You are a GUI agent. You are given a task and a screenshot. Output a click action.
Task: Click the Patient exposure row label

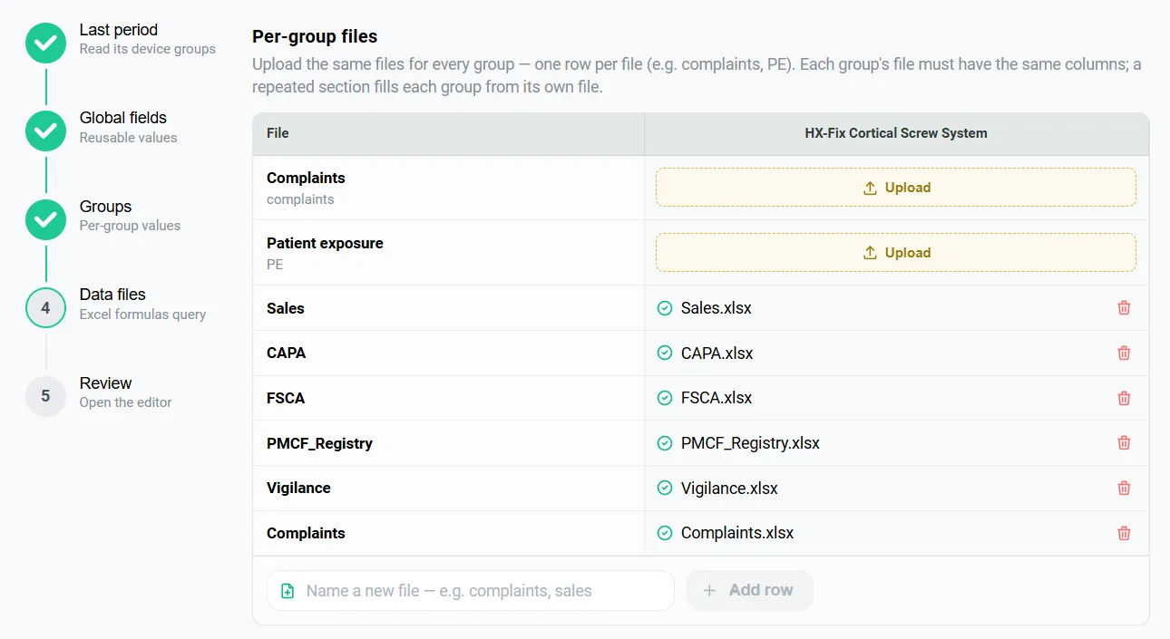(325, 243)
